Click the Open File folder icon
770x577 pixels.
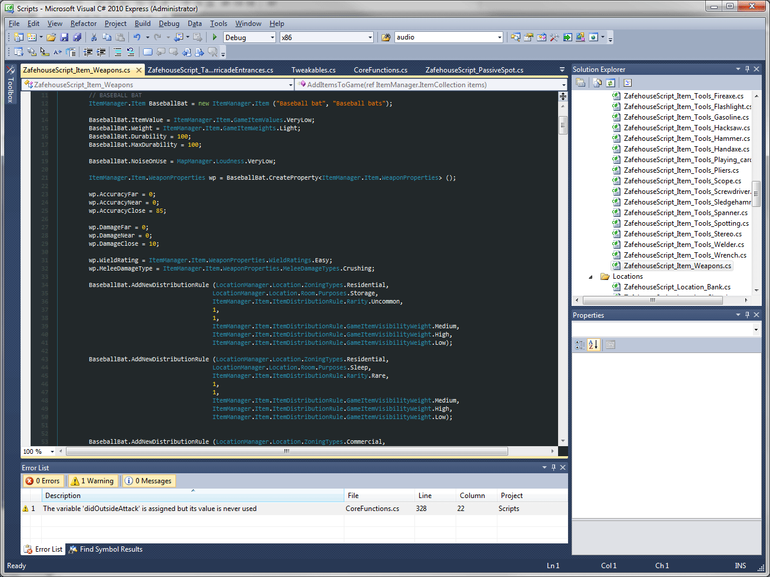51,37
